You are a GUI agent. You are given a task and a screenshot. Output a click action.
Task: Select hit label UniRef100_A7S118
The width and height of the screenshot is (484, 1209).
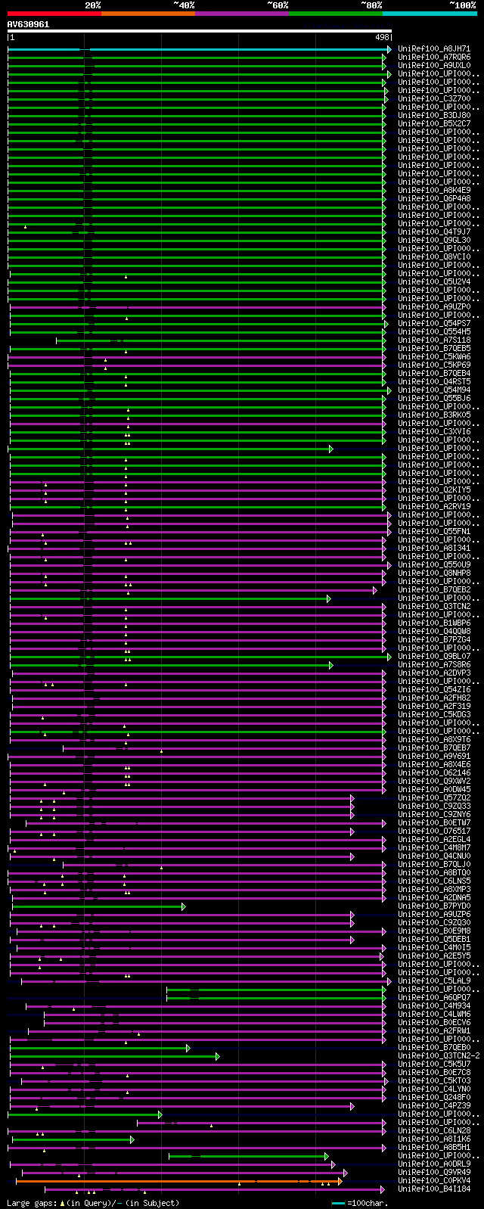pos(434,340)
